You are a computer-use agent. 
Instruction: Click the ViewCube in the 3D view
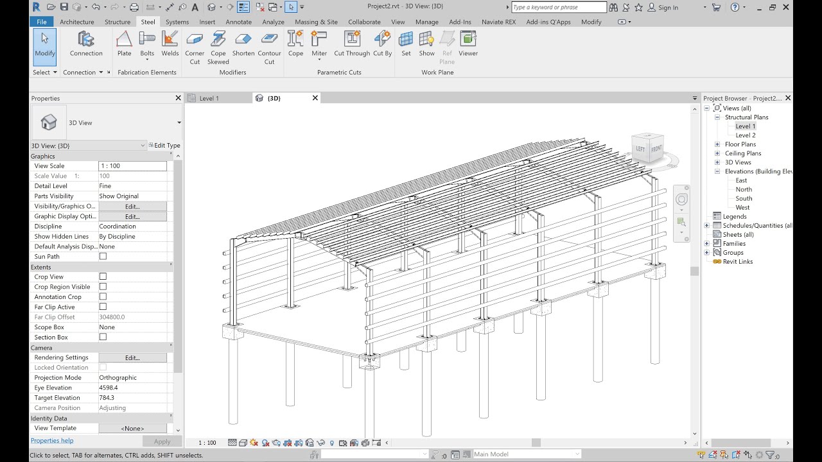(647, 148)
